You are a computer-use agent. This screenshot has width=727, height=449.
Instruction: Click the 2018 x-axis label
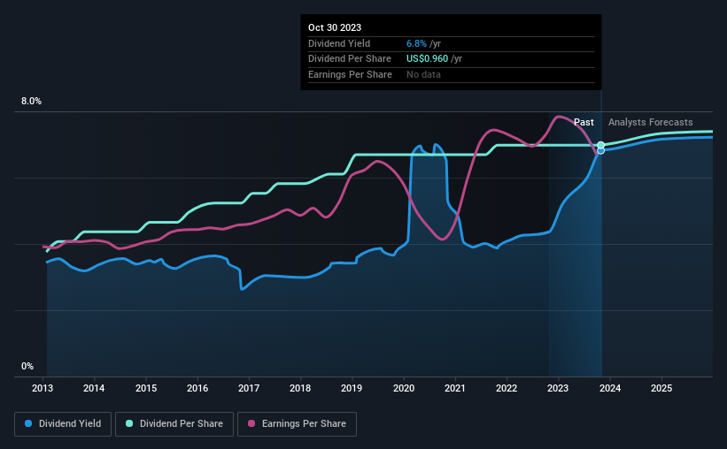pyautogui.click(x=300, y=388)
